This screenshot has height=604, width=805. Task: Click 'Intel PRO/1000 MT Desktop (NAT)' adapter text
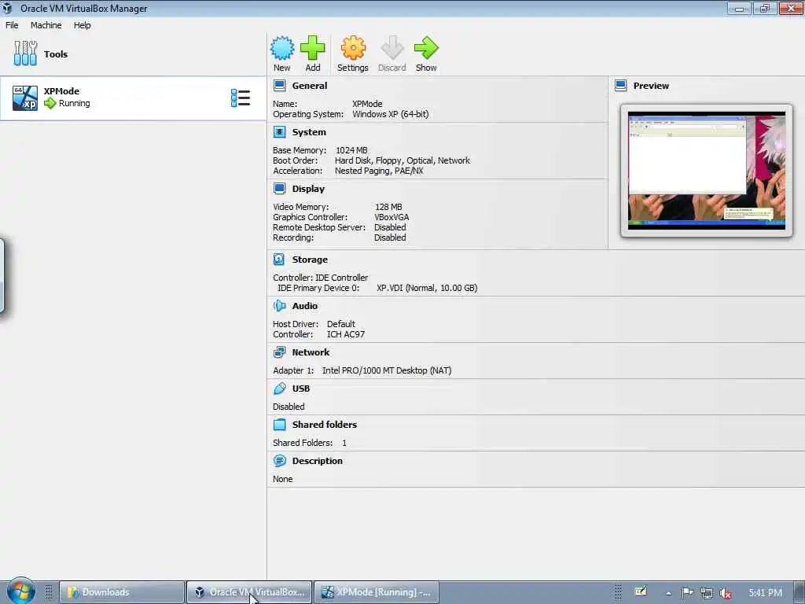click(x=387, y=370)
